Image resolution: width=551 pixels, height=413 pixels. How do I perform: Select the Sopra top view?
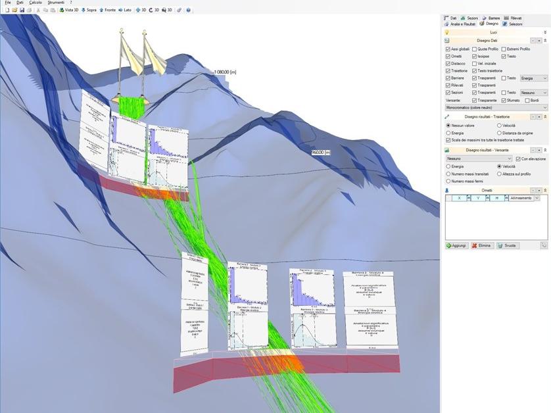click(88, 11)
